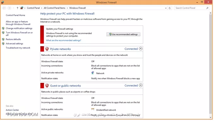This screenshot has width=214, height=121.
Task: Open Action Center under See also
Action: (x=12, y=110)
